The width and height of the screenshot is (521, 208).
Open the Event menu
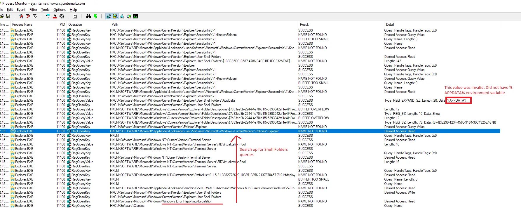pos(21,10)
